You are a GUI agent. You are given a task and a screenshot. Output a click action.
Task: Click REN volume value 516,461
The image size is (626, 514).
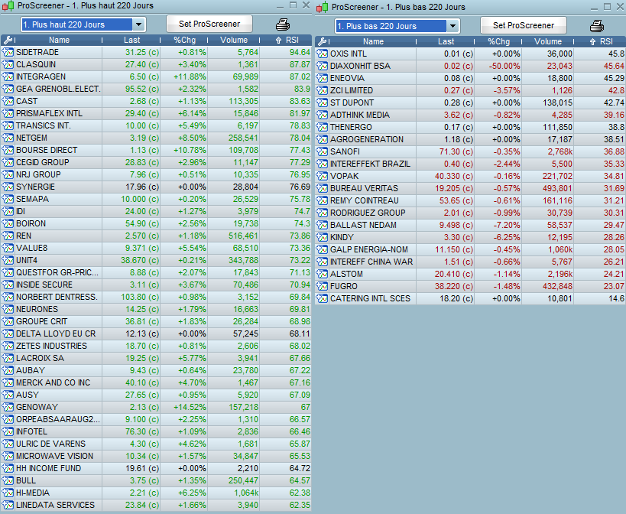pyautogui.click(x=244, y=236)
